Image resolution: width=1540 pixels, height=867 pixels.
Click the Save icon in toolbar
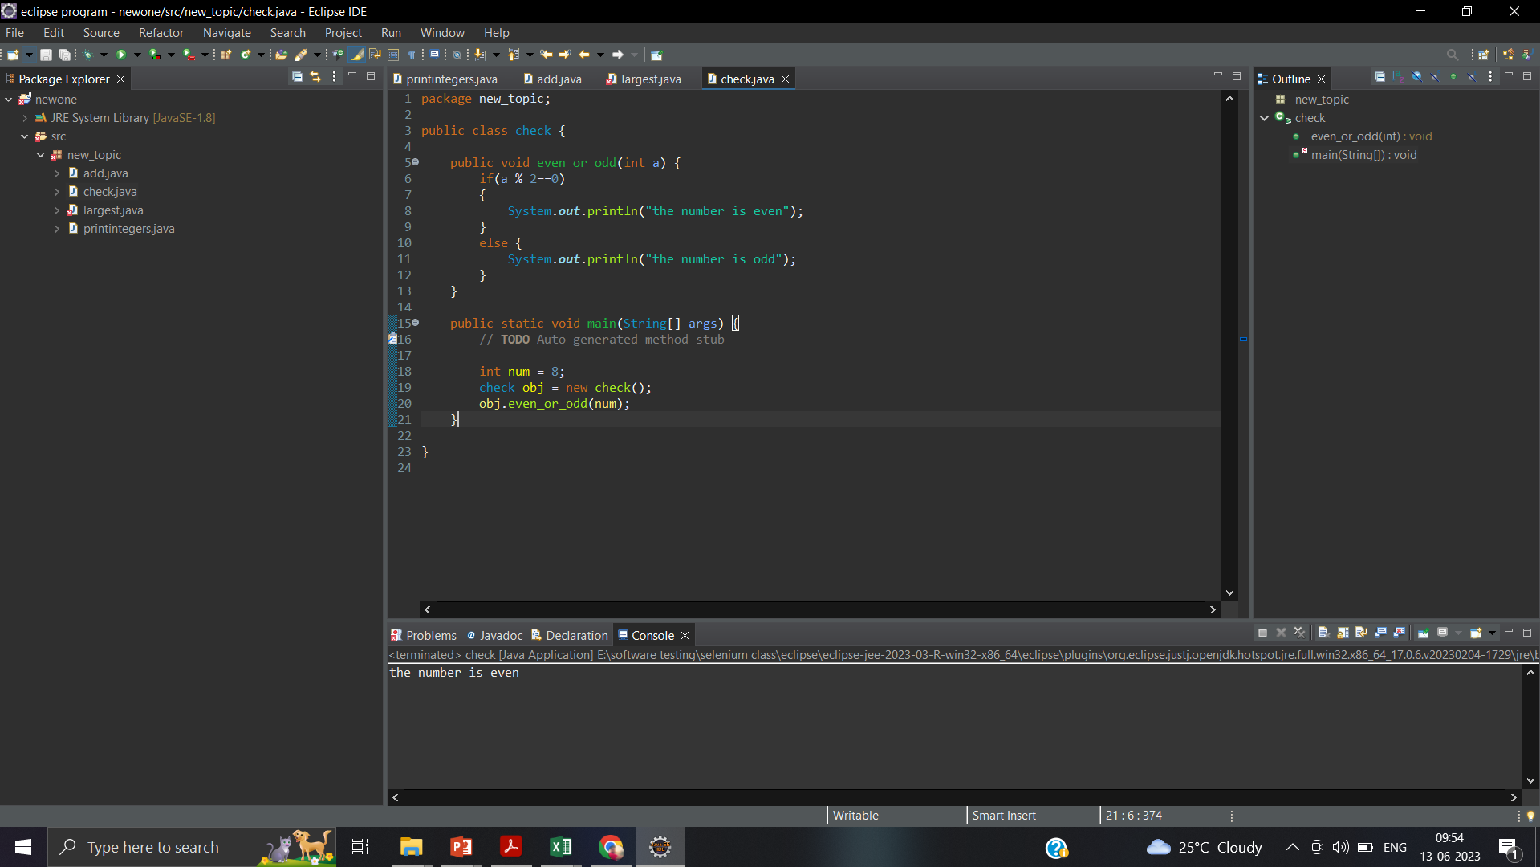tap(46, 55)
